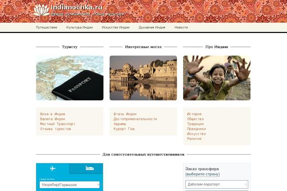The image size is (287, 191).
Task: Click the Интересные места section heading
Action: click(x=143, y=47)
